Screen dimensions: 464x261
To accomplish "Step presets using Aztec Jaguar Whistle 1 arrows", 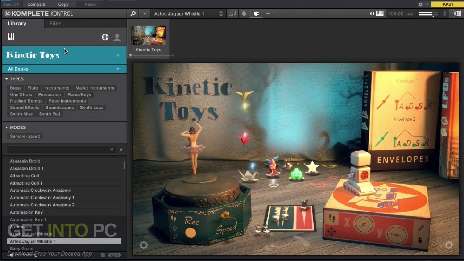I will tap(221, 14).
